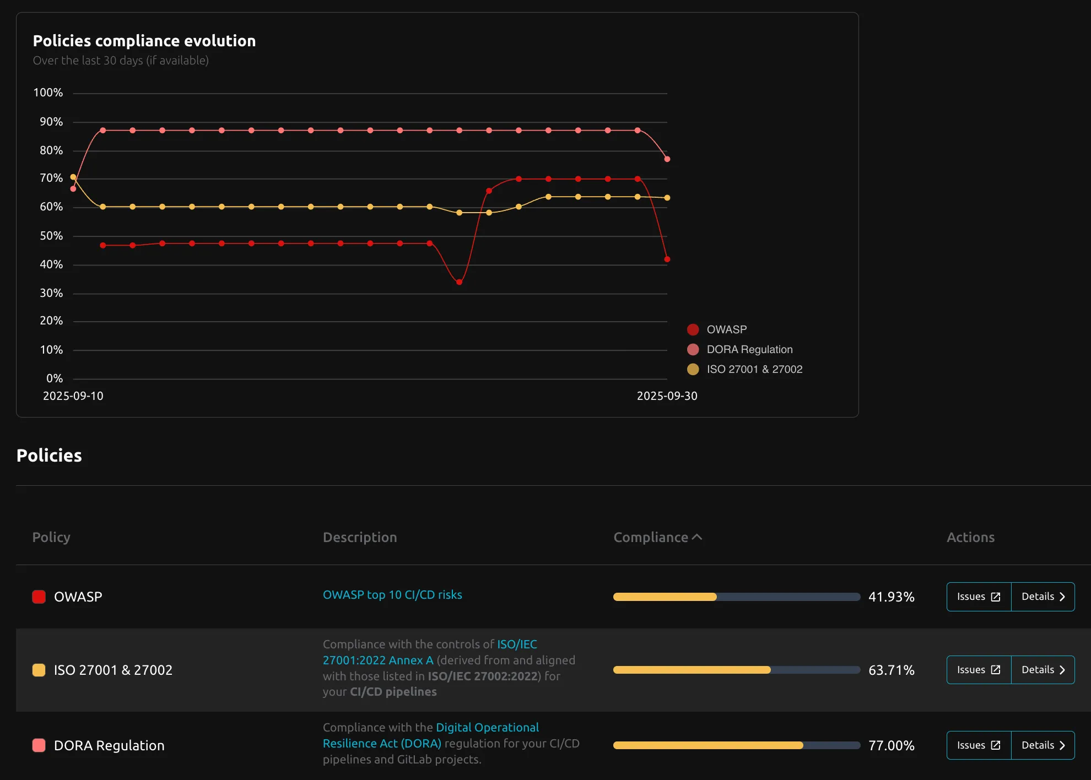Click the chevron icon on ISO 27001 Details button

point(1063,670)
